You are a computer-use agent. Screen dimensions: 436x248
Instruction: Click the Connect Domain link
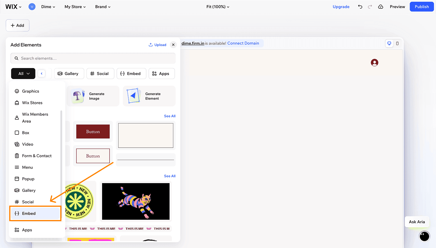(x=243, y=43)
